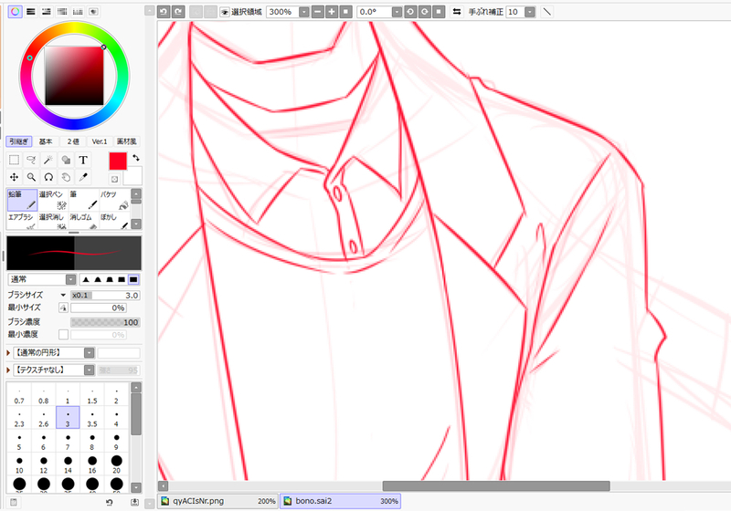Choose brush size 10 from grid
The image size is (731, 511).
pyautogui.click(x=19, y=464)
